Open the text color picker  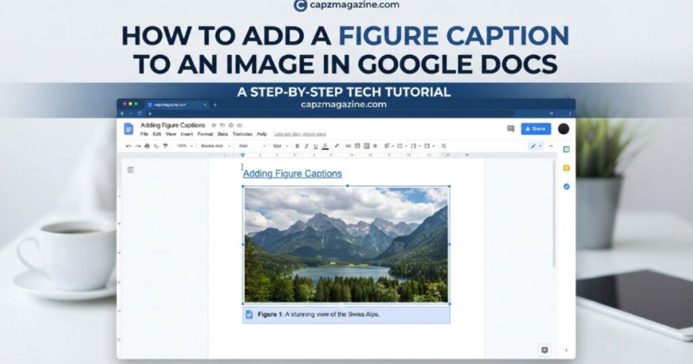click(325, 146)
